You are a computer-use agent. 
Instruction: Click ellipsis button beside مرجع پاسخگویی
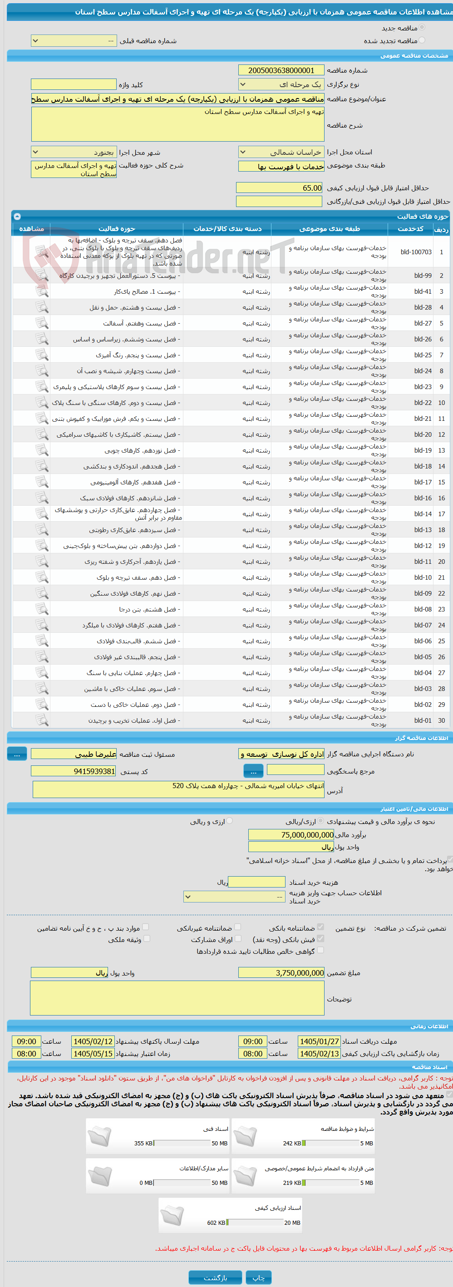coord(253,771)
